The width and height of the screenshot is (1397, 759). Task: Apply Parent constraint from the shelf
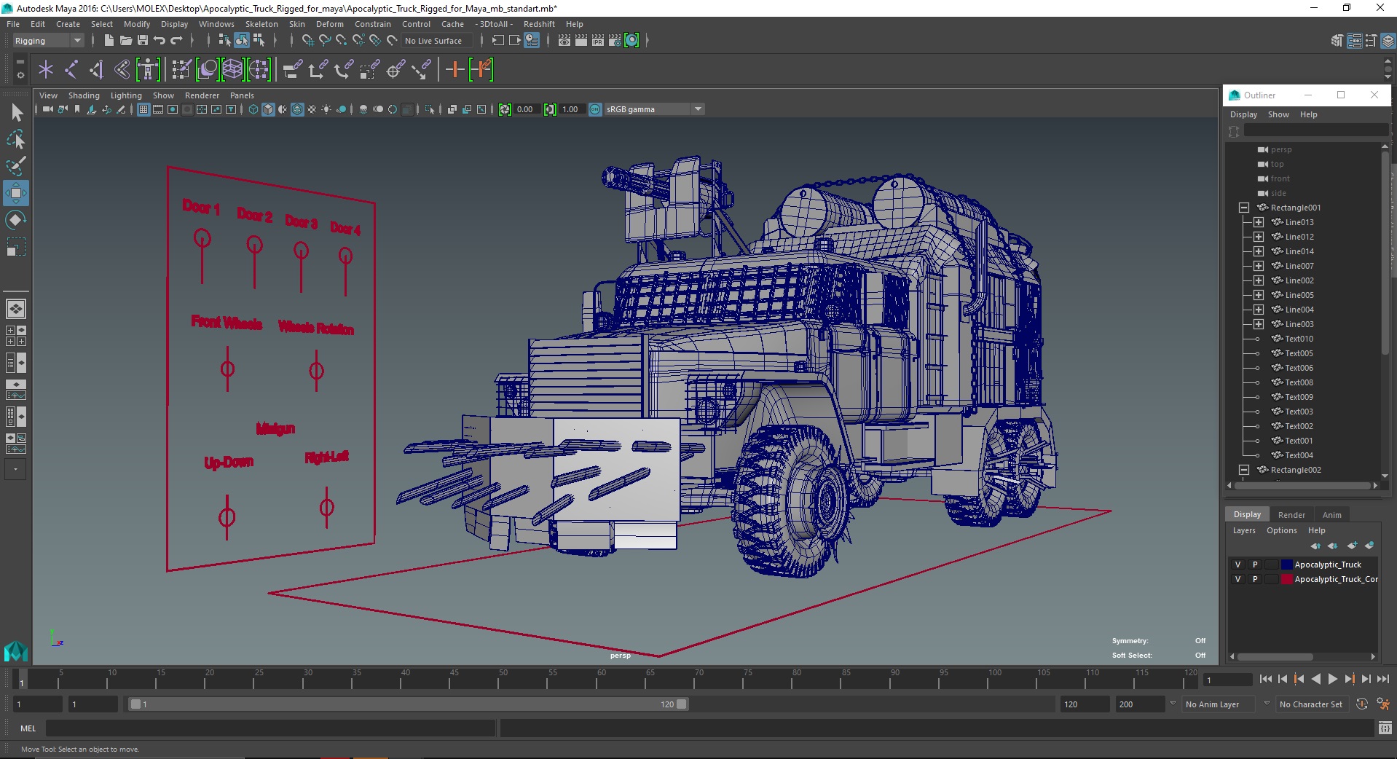(x=292, y=70)
